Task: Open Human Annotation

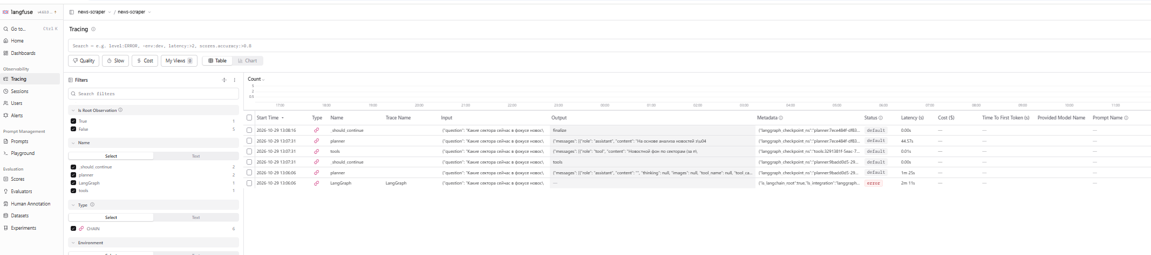Action: (30, 204)
